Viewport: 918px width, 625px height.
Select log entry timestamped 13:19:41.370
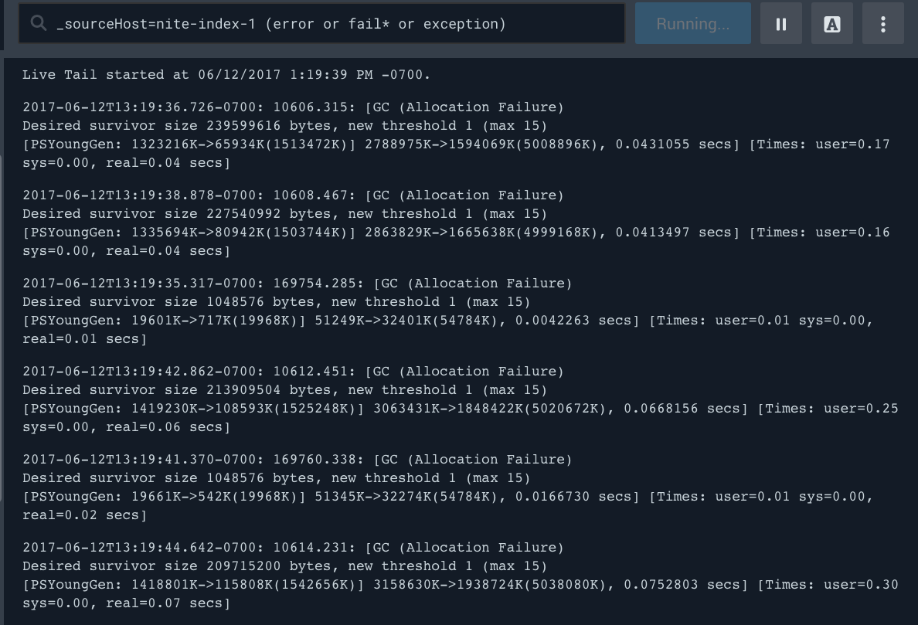pyautogui.click(x=297, y=460)
